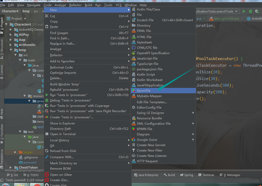The height and width of the screenshot is (186, 262).
Task: Collapse the bmp module node
Action: [x=11, y=50]
